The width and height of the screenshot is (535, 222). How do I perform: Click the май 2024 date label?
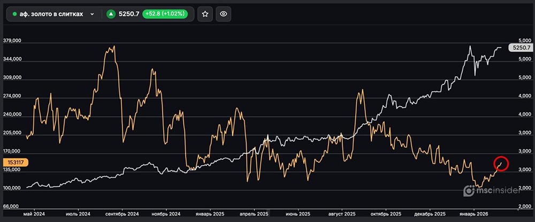click(35, 214)
